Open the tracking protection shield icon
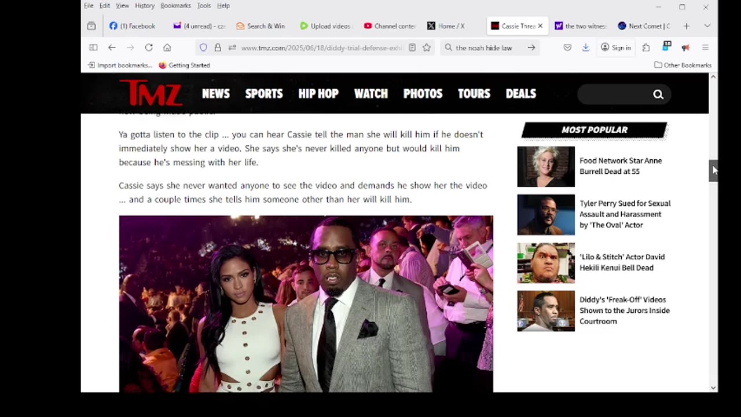 [203, 47]
